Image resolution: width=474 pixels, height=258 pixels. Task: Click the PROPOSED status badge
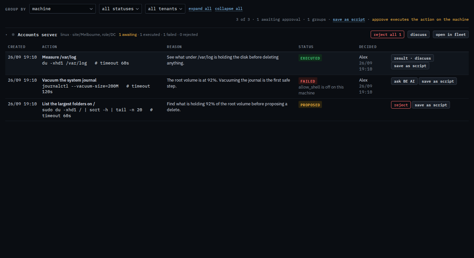(x=310, y=105)
